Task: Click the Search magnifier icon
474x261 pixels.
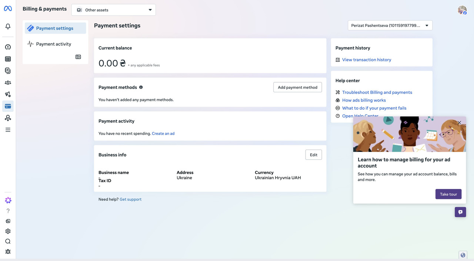Action: [8, 241]
